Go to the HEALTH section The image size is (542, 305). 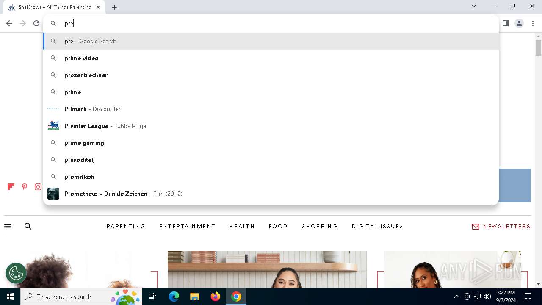pos(242,226)
